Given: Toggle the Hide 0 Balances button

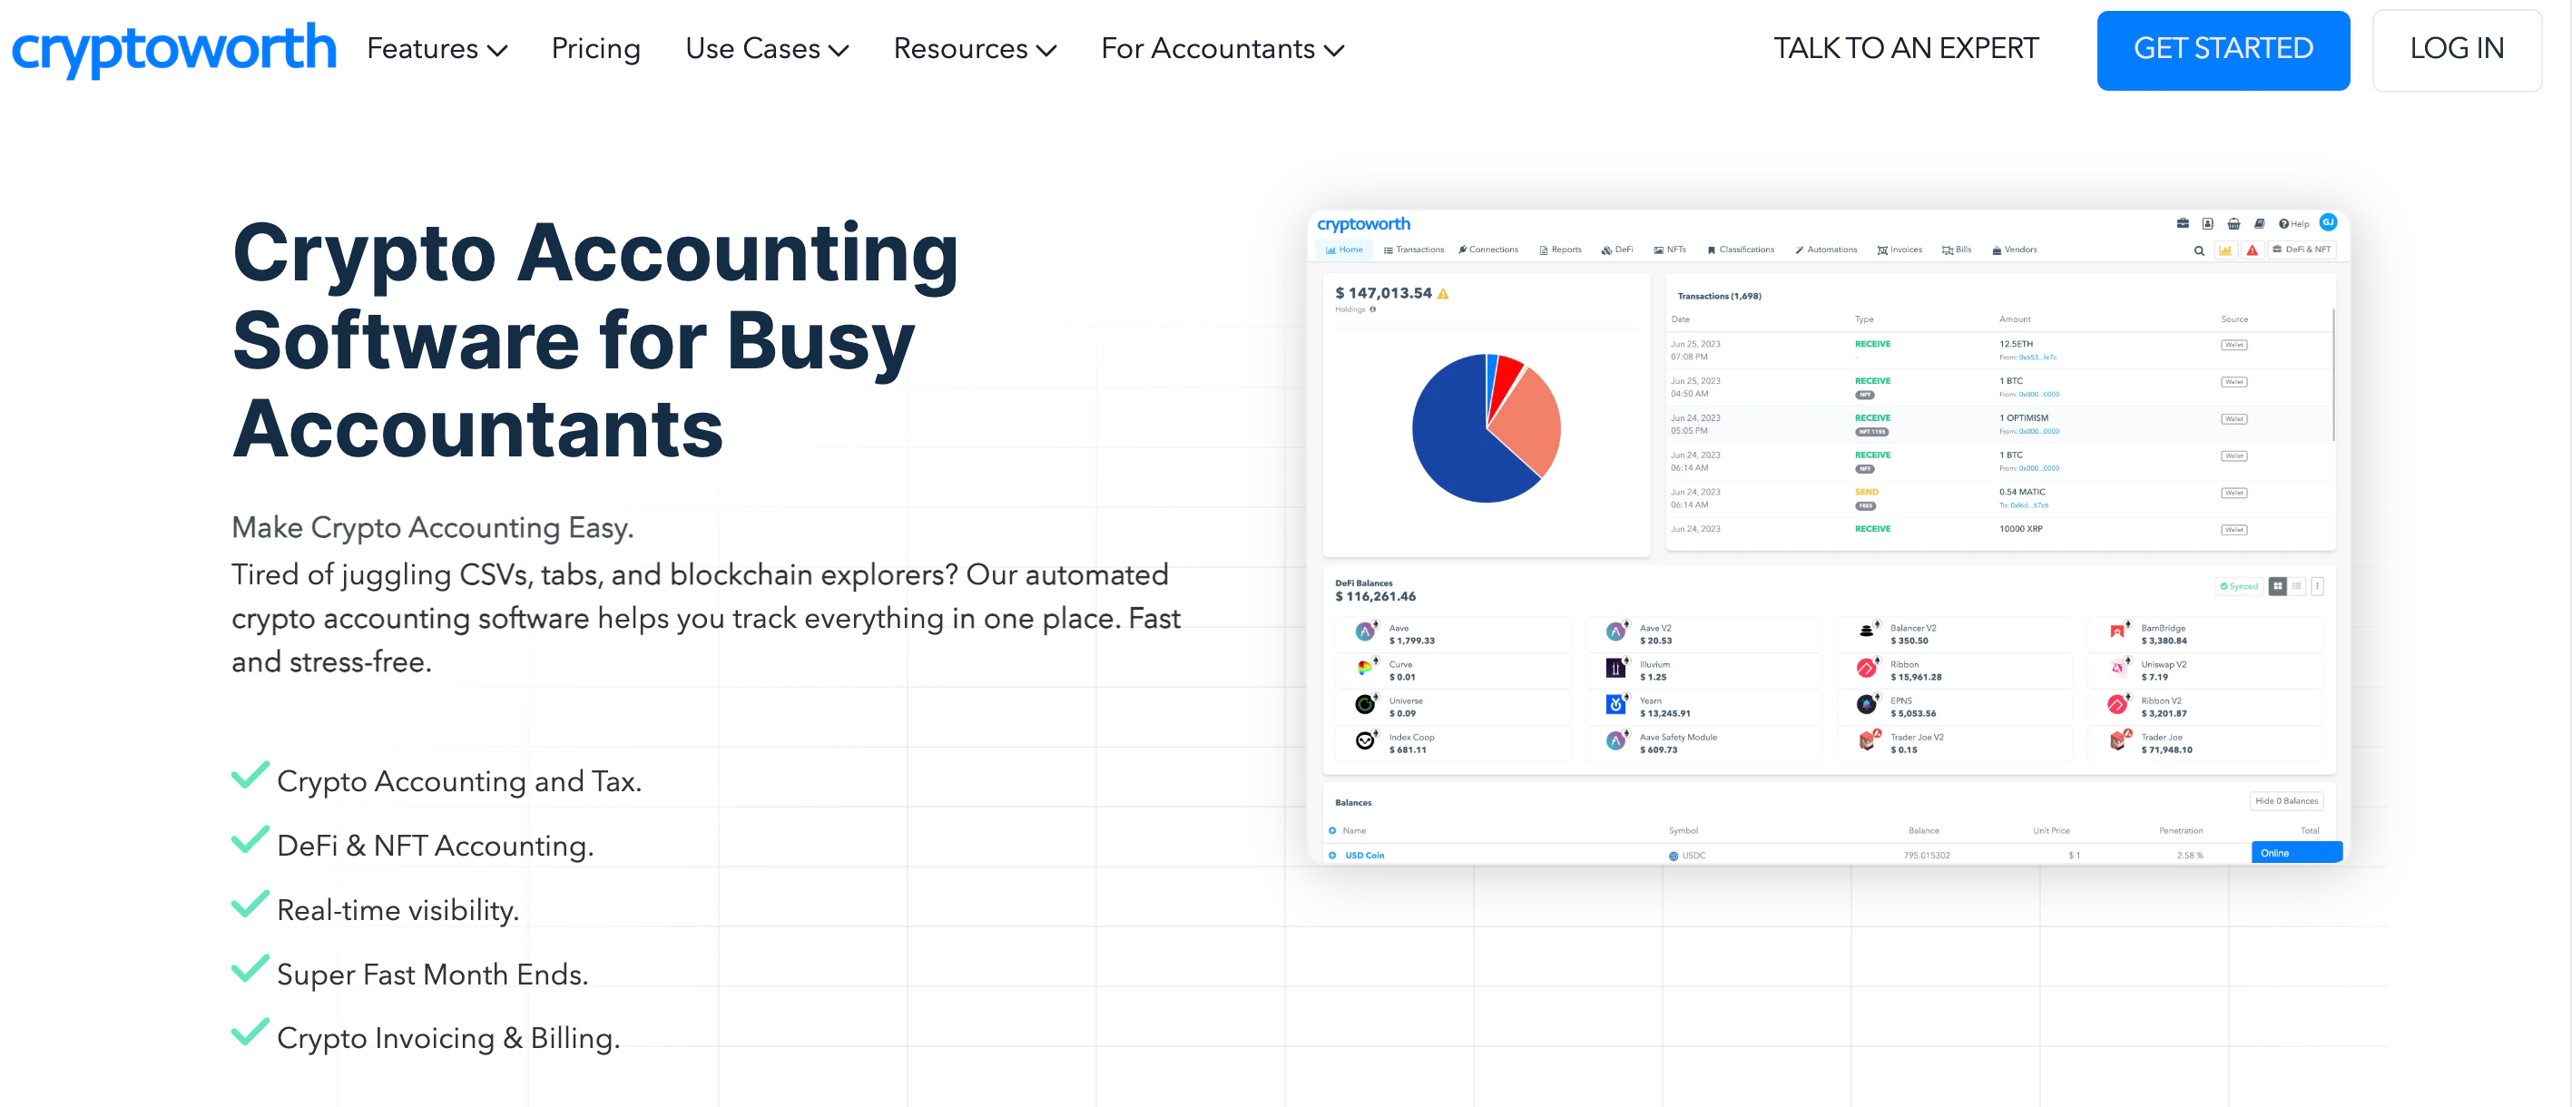Looking at the screenshot, I should pos(2285,800).
